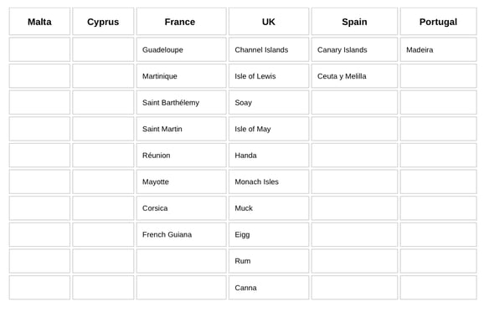Click the Monach Isles cell
Screen dimensions: 484x312
point(269,182)
